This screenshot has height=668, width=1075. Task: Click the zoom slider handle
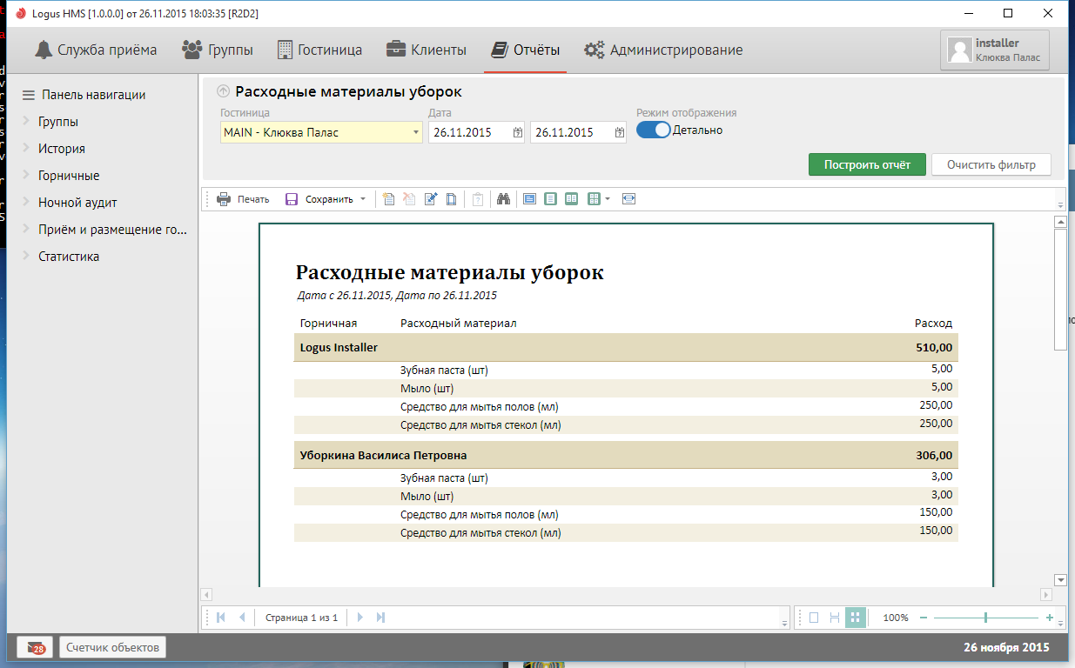985,618
